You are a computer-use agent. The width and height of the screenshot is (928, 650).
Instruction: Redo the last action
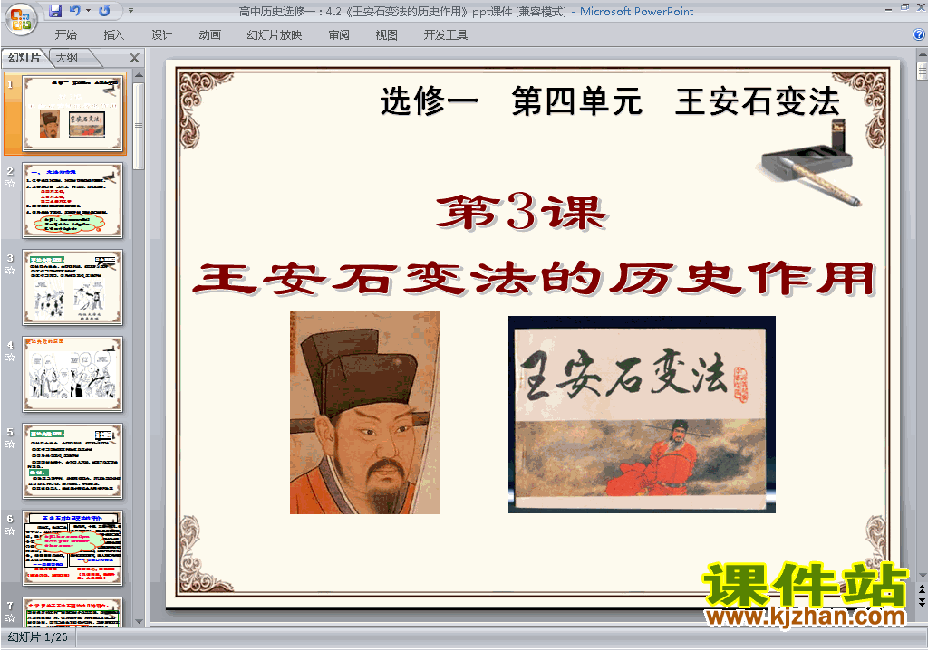pos(105,11)
